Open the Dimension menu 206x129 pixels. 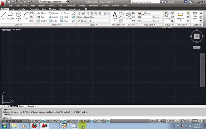point(70,6)
